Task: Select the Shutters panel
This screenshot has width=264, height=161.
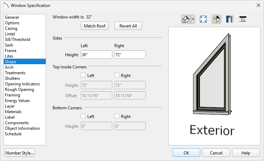Action: 25,78
